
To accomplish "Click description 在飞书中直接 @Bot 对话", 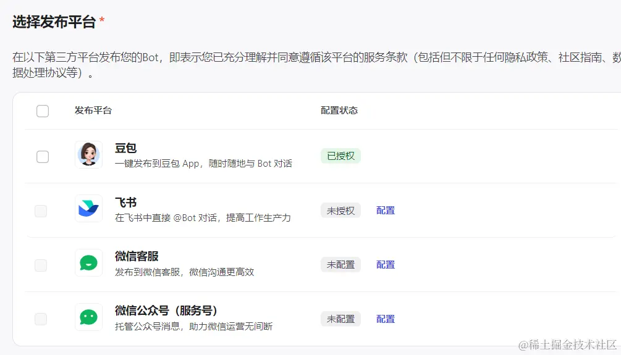I will tap(203, 218).
